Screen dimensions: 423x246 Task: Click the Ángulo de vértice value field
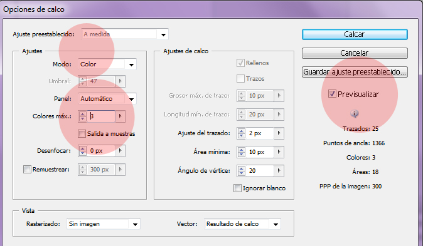260,171
